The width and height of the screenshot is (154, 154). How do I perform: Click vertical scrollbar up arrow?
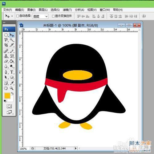(x=139, y=30)
